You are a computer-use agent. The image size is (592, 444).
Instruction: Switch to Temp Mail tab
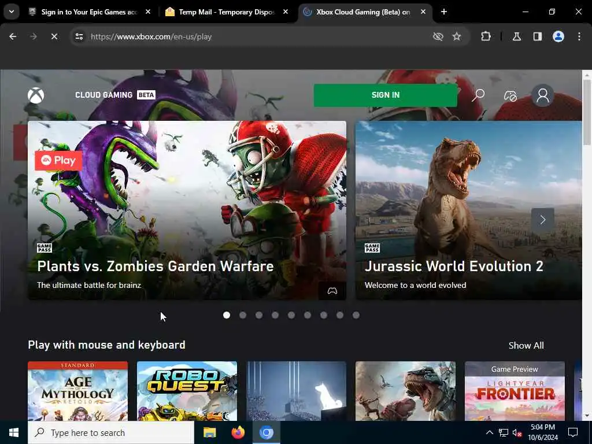[227, 12]
